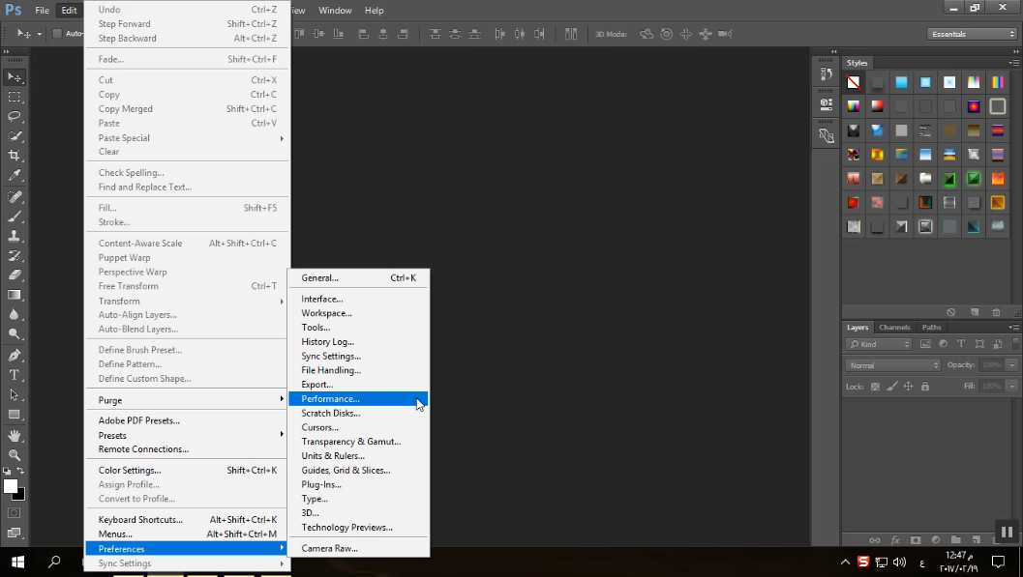Expand the Presets submenu

coord(187,435)
